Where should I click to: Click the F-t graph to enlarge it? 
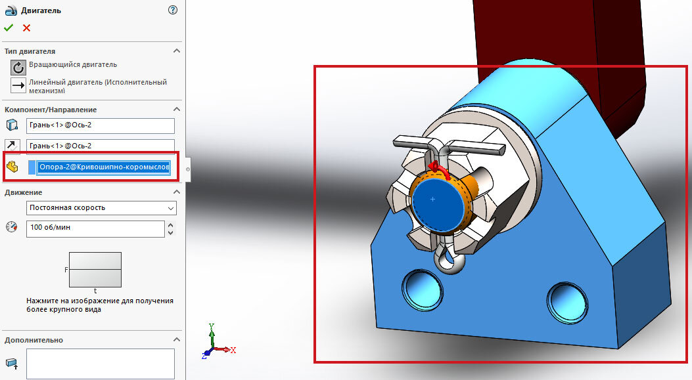(96, 269)
